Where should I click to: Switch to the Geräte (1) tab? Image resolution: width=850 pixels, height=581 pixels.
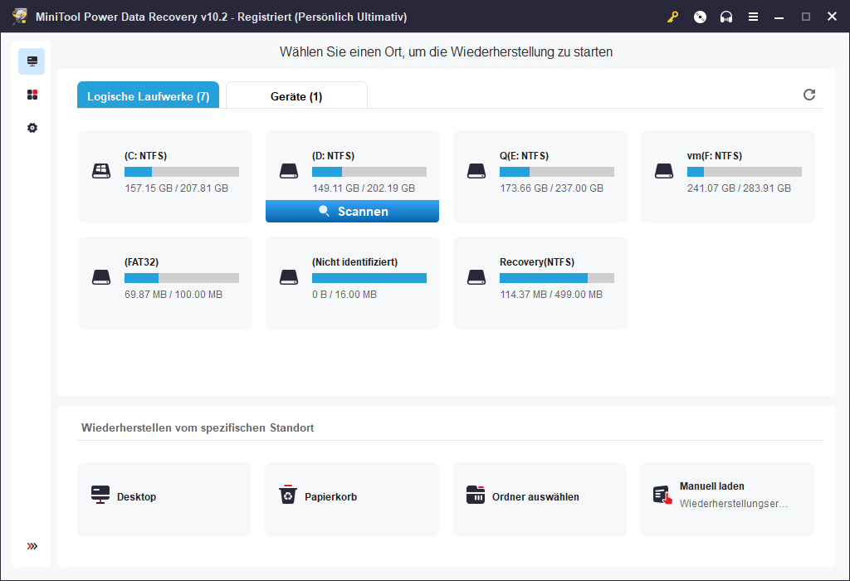click(296, 95)
